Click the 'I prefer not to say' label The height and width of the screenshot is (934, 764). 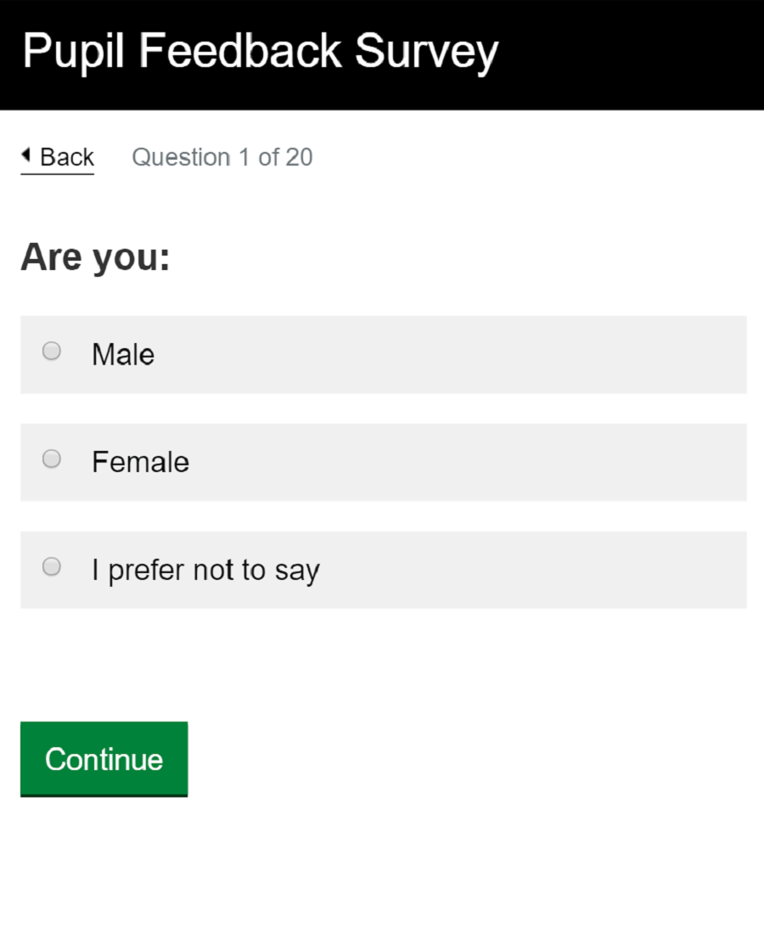pos(205,570)
